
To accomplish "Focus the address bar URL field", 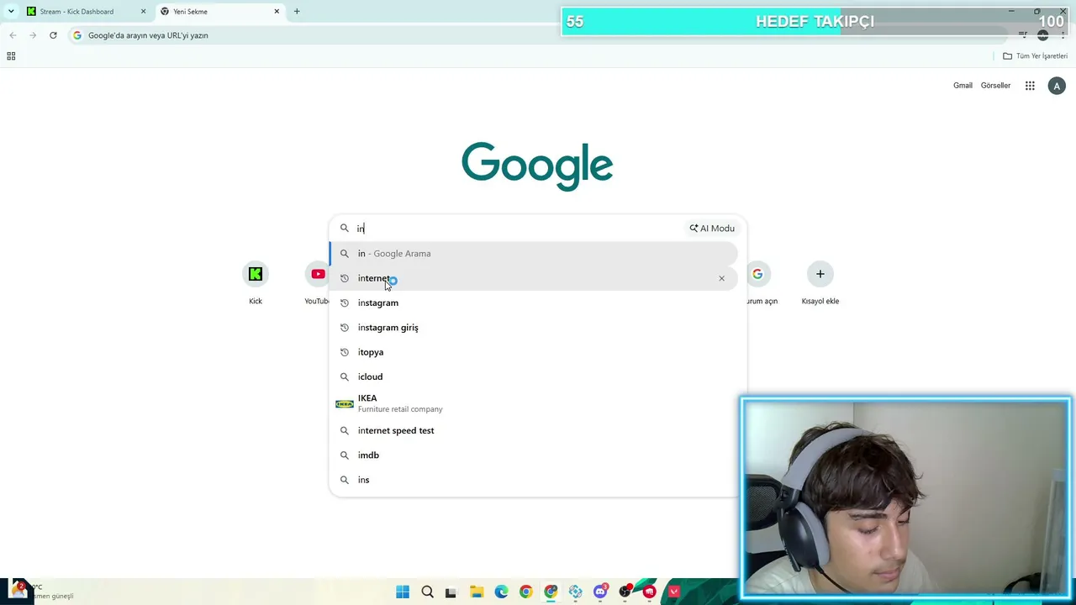I will coord(538,35).
